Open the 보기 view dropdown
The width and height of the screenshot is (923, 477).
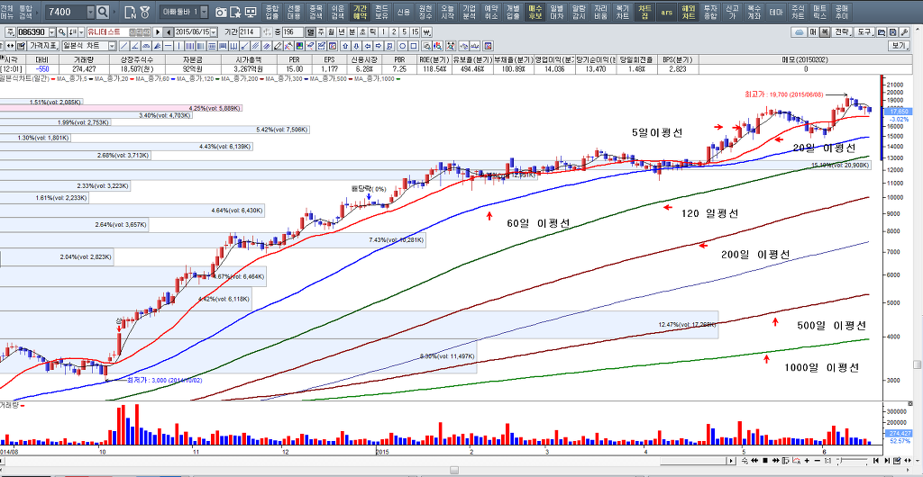tap(900, 45)
